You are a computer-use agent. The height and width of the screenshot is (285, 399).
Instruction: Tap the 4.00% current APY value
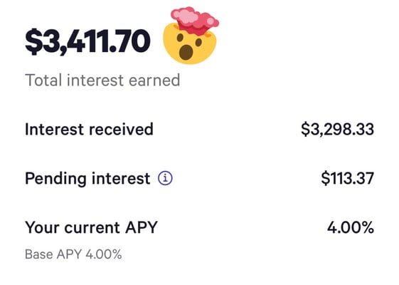pyautogui.click(x=351, y=227)
